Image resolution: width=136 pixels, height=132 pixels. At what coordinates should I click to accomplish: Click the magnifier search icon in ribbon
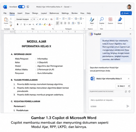pyautogui.click(x=101, y=19)
